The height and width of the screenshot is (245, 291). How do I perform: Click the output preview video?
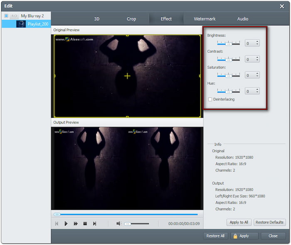pos(127,169)
